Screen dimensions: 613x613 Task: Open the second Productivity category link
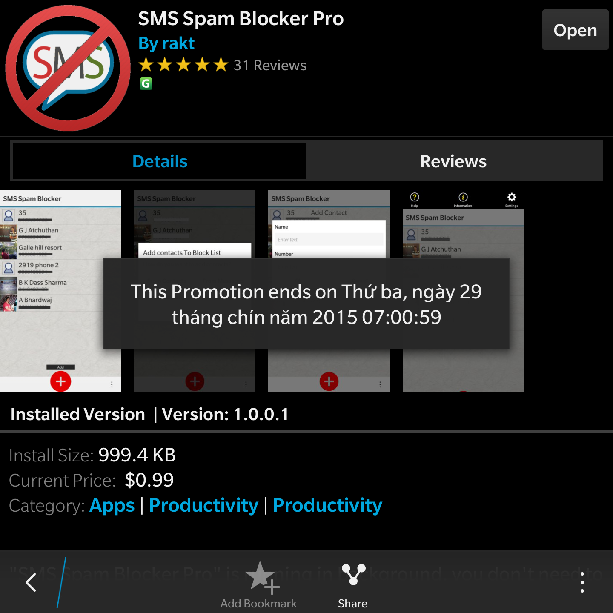tap(327, 505)
